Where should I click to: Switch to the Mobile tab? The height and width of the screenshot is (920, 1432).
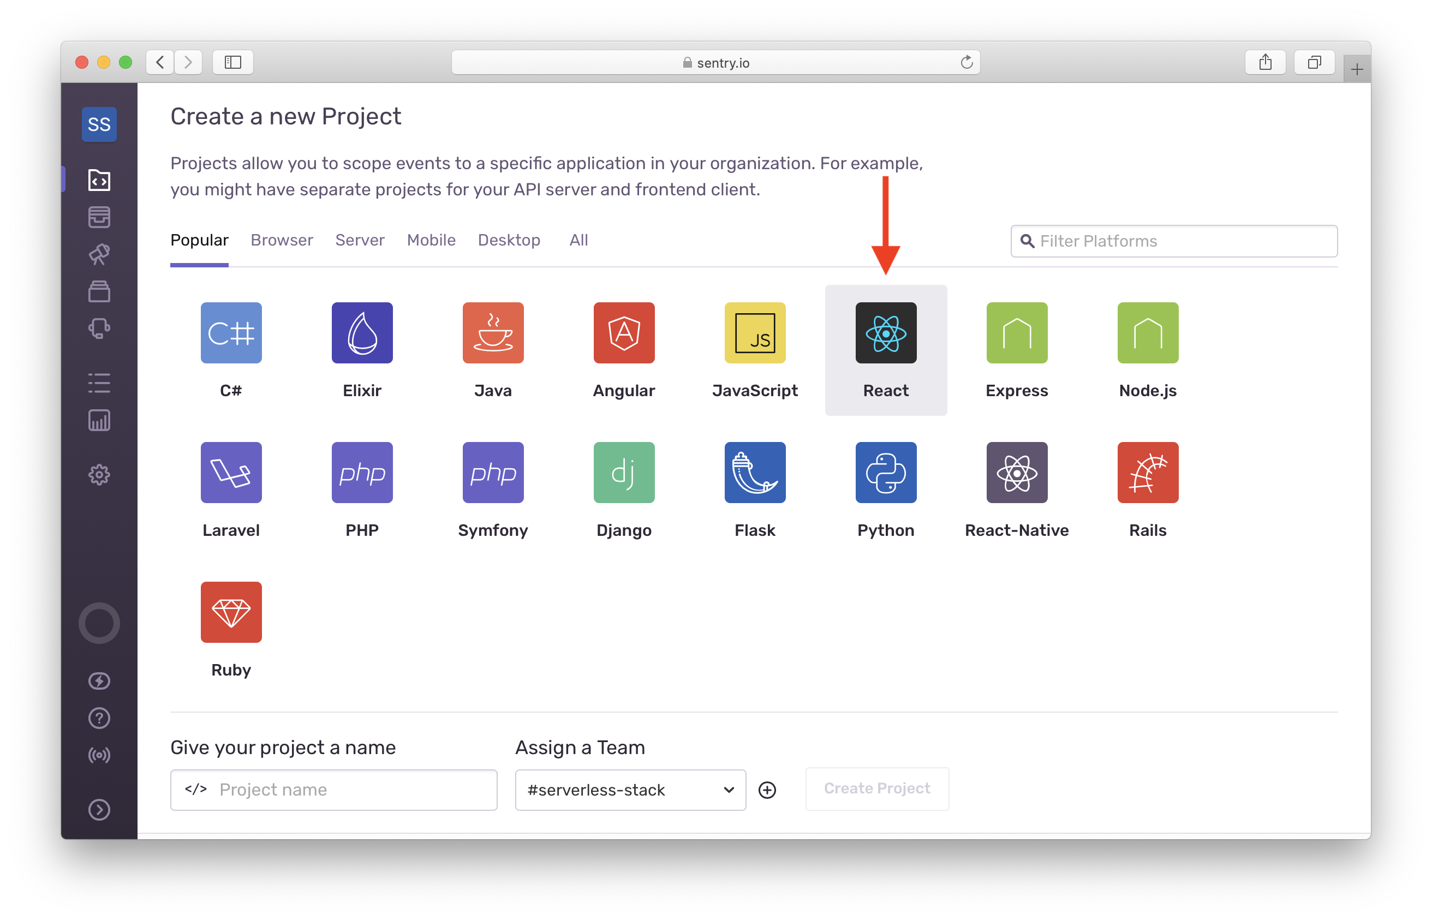[431, 240]
